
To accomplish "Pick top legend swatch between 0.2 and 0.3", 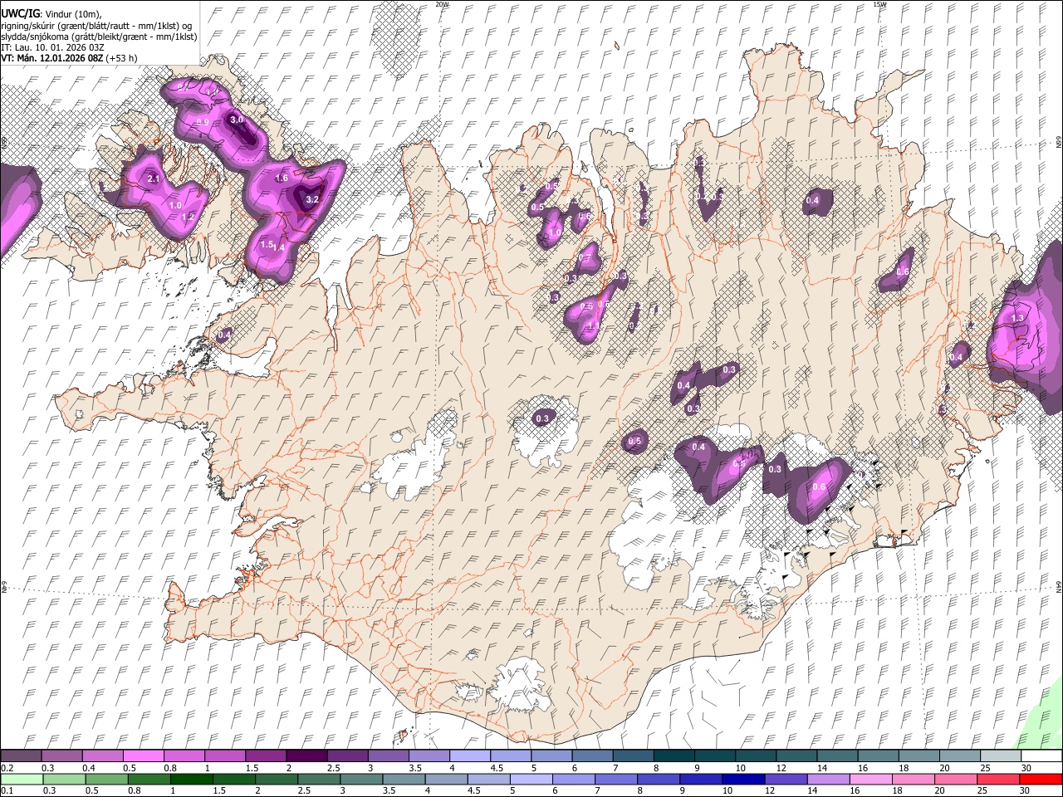I will pos(22,756).
